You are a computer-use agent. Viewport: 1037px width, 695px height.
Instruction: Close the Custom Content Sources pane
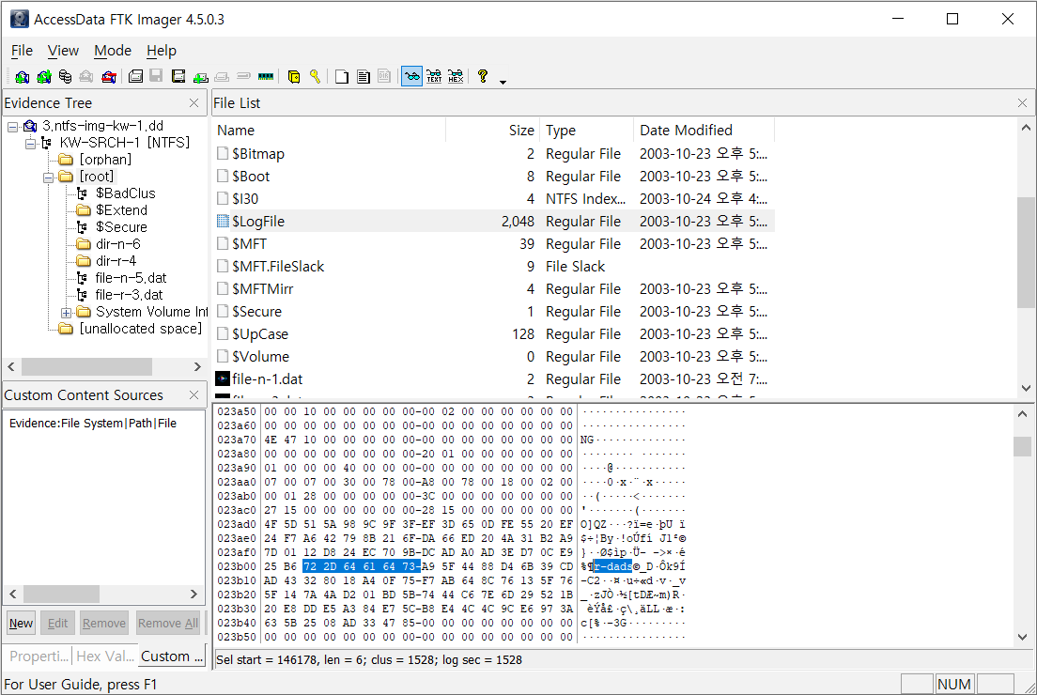pyautogui.click(x=193, y=394)
